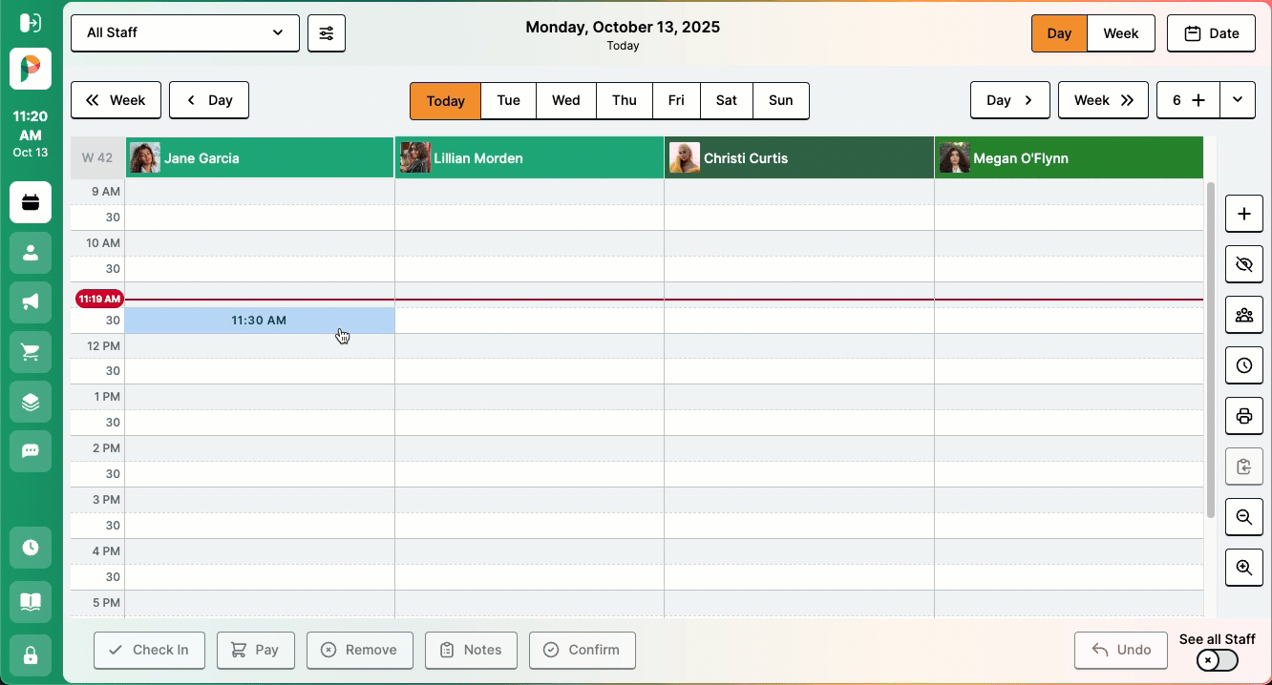Open the messages chat bubble icon
The image size is (1272, 685).
coord(31,451)
